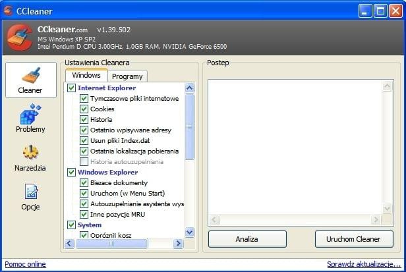Enable Historia autouzupelniania checkbox

(x=84, y=162)
